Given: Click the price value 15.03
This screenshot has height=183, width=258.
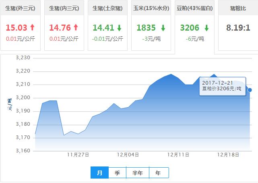Looking at the screenshot, I should [17, 27].
